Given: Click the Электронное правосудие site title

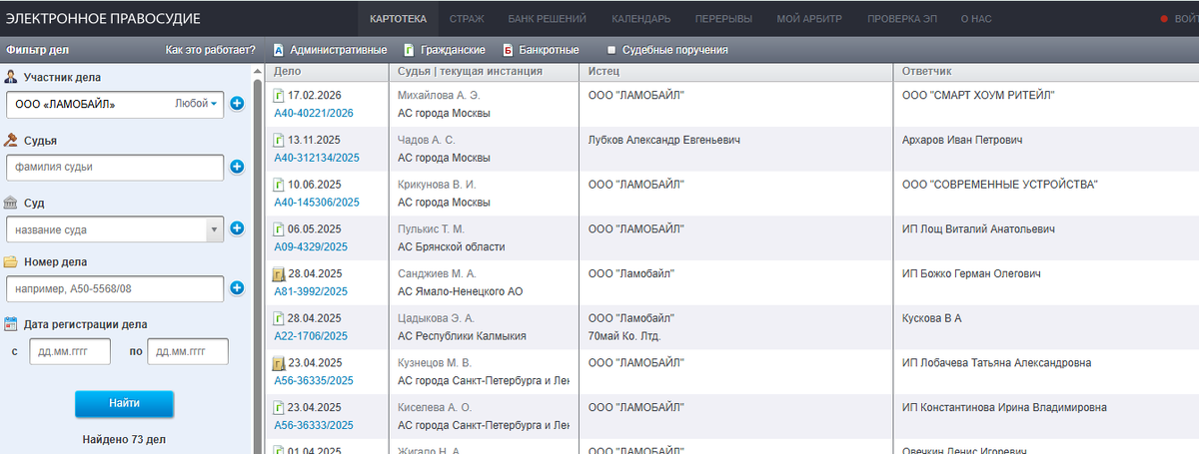Looking at the screenshot, I should click(x=103, y=19).
